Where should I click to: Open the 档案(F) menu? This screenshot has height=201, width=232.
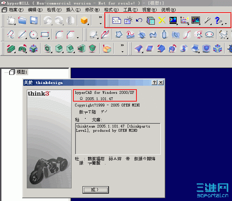click(x=16, y=10)
